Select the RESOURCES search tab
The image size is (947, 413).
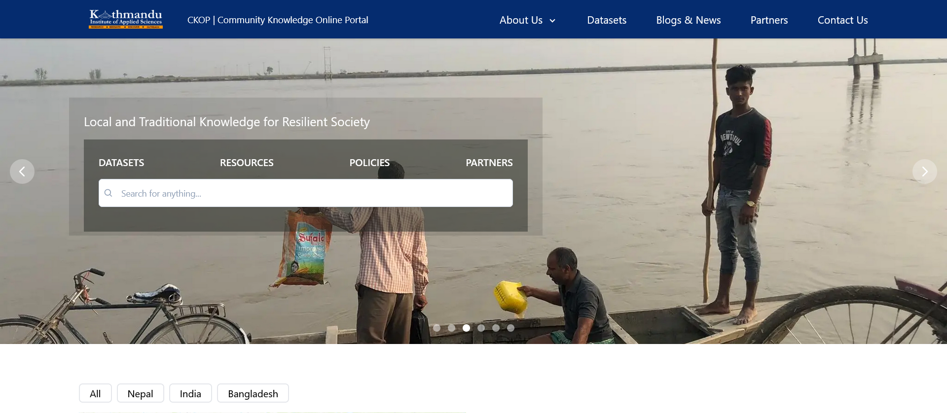click(247, 163)
